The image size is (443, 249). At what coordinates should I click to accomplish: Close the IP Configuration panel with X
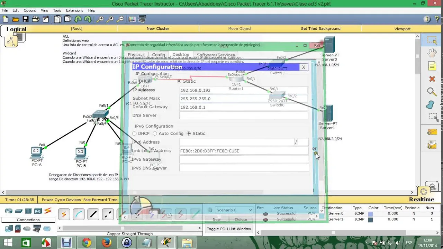(x=304, y=67)
